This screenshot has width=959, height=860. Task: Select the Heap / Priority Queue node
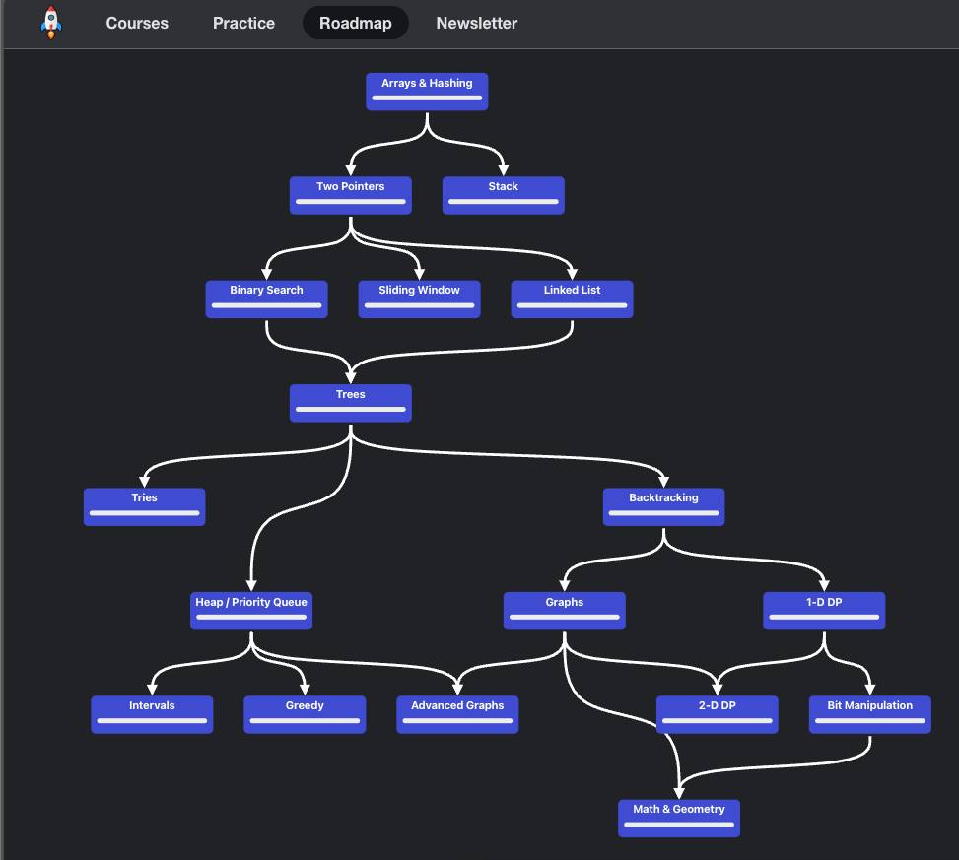[x=251, y=611]
